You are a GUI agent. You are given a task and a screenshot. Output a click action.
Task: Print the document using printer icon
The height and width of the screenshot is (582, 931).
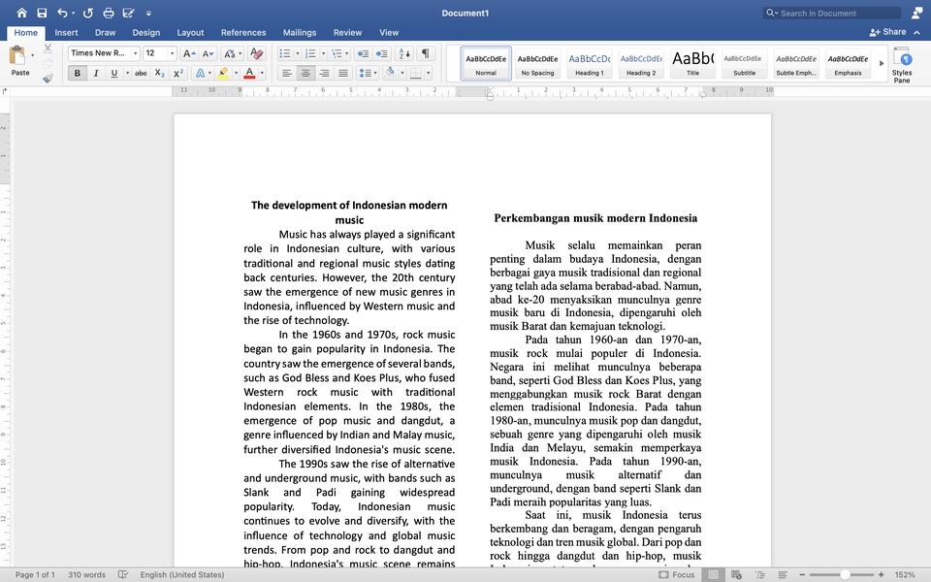109,13
